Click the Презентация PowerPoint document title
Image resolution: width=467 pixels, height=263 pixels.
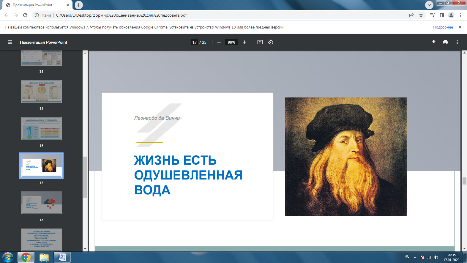tap(43, 42)
